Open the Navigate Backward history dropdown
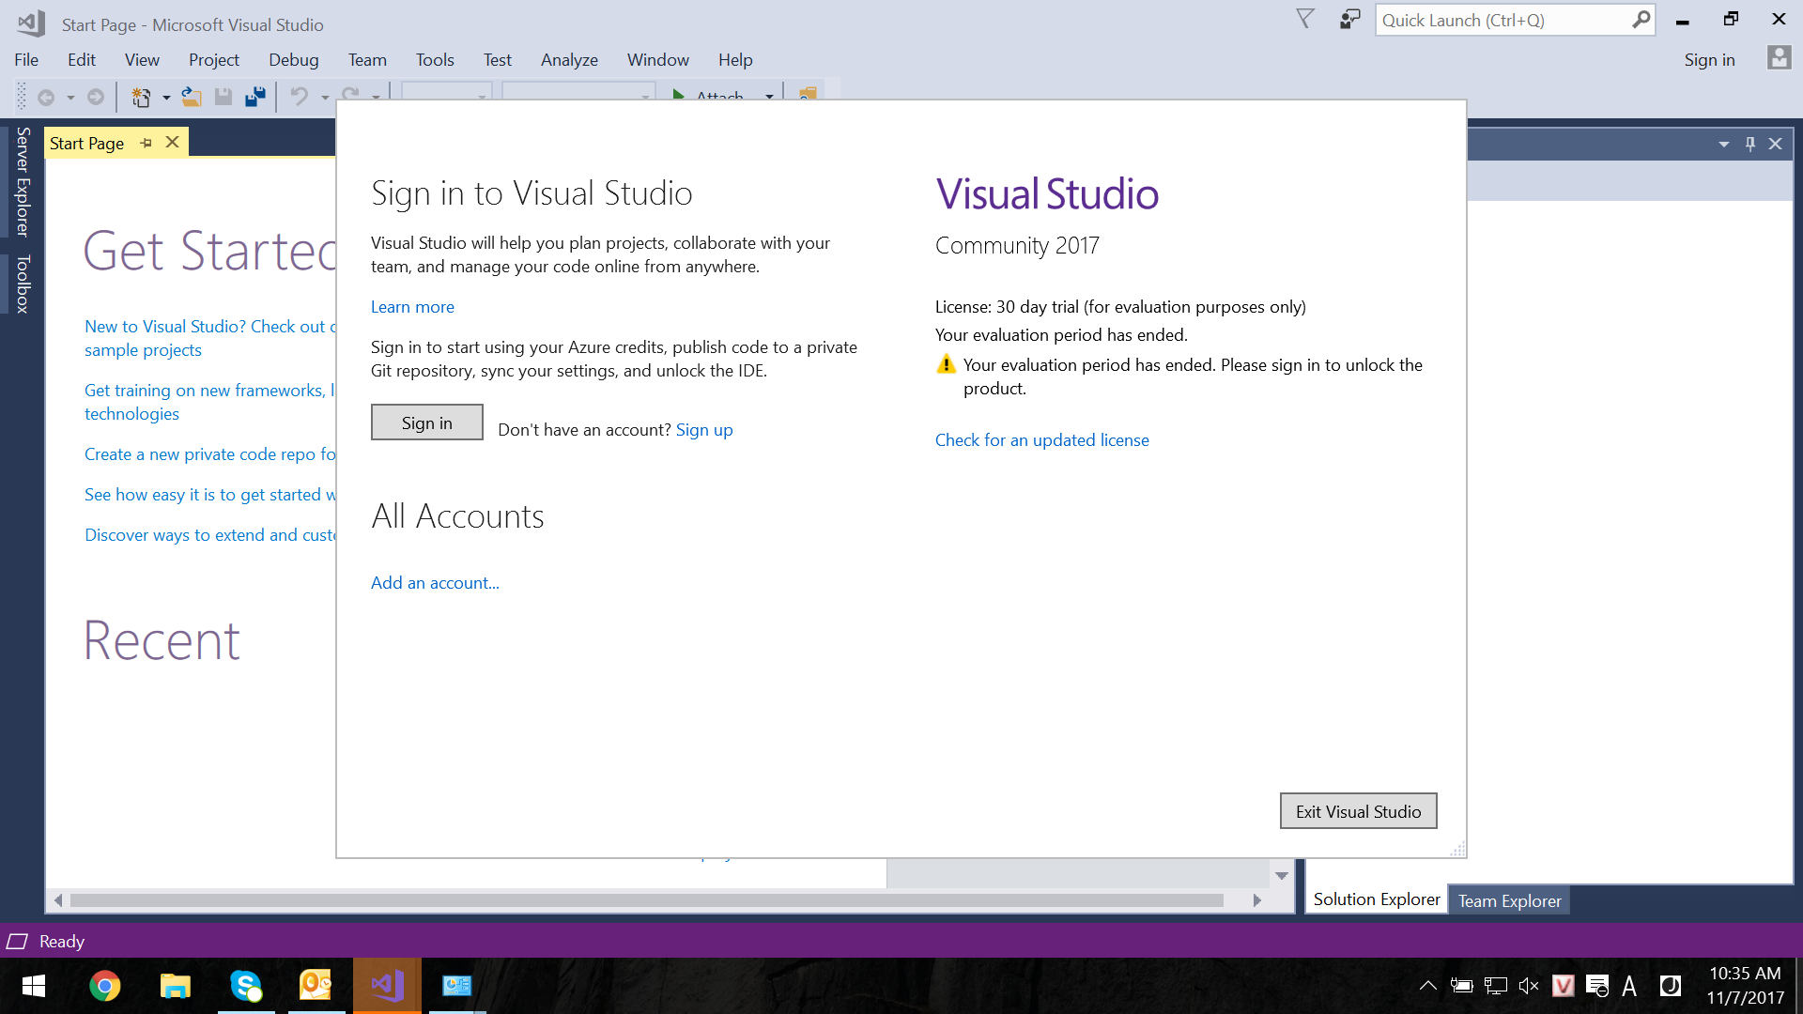 70,98
